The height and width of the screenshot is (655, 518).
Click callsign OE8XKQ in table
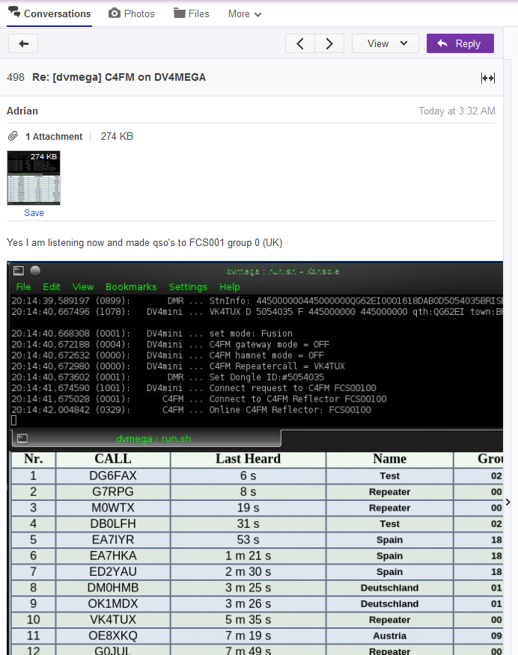click(113, 636)
